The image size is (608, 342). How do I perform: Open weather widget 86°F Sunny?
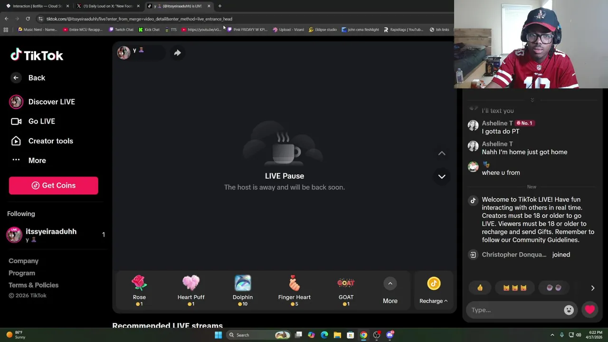(15, 335)
